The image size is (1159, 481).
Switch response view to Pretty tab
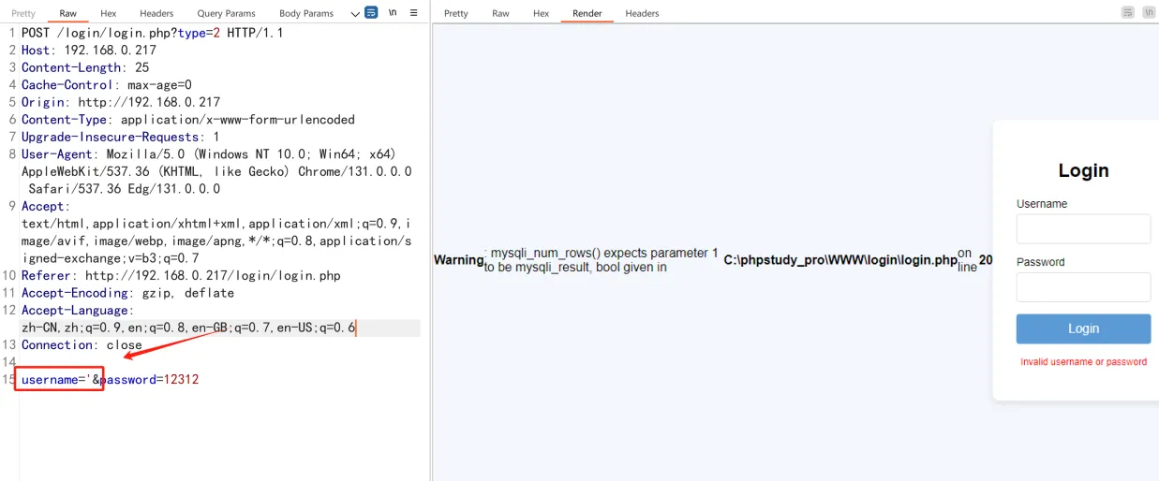click(x=456, y=14)
